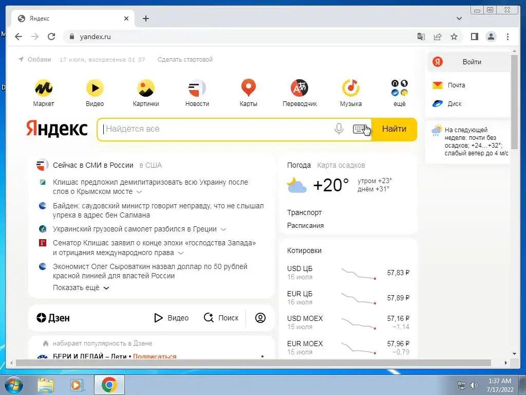Open Yandex Market icon

[43, 88]
